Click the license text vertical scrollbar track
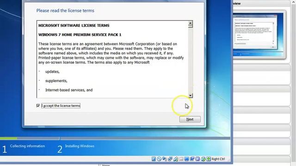This screenshot has height=166, width=296. point(190,60)
